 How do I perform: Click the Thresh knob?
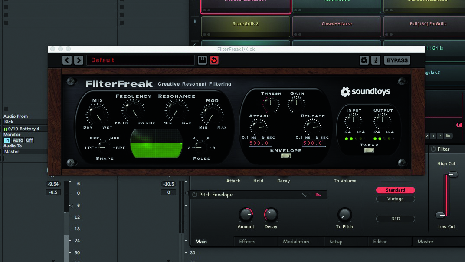click(271, 104)
